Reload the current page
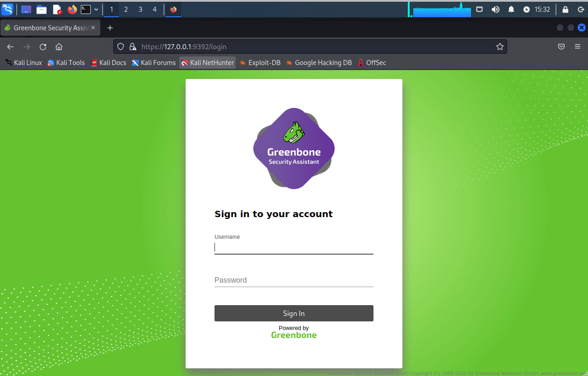This screenshot has height=376, width=588. click(x=43, y=46)
